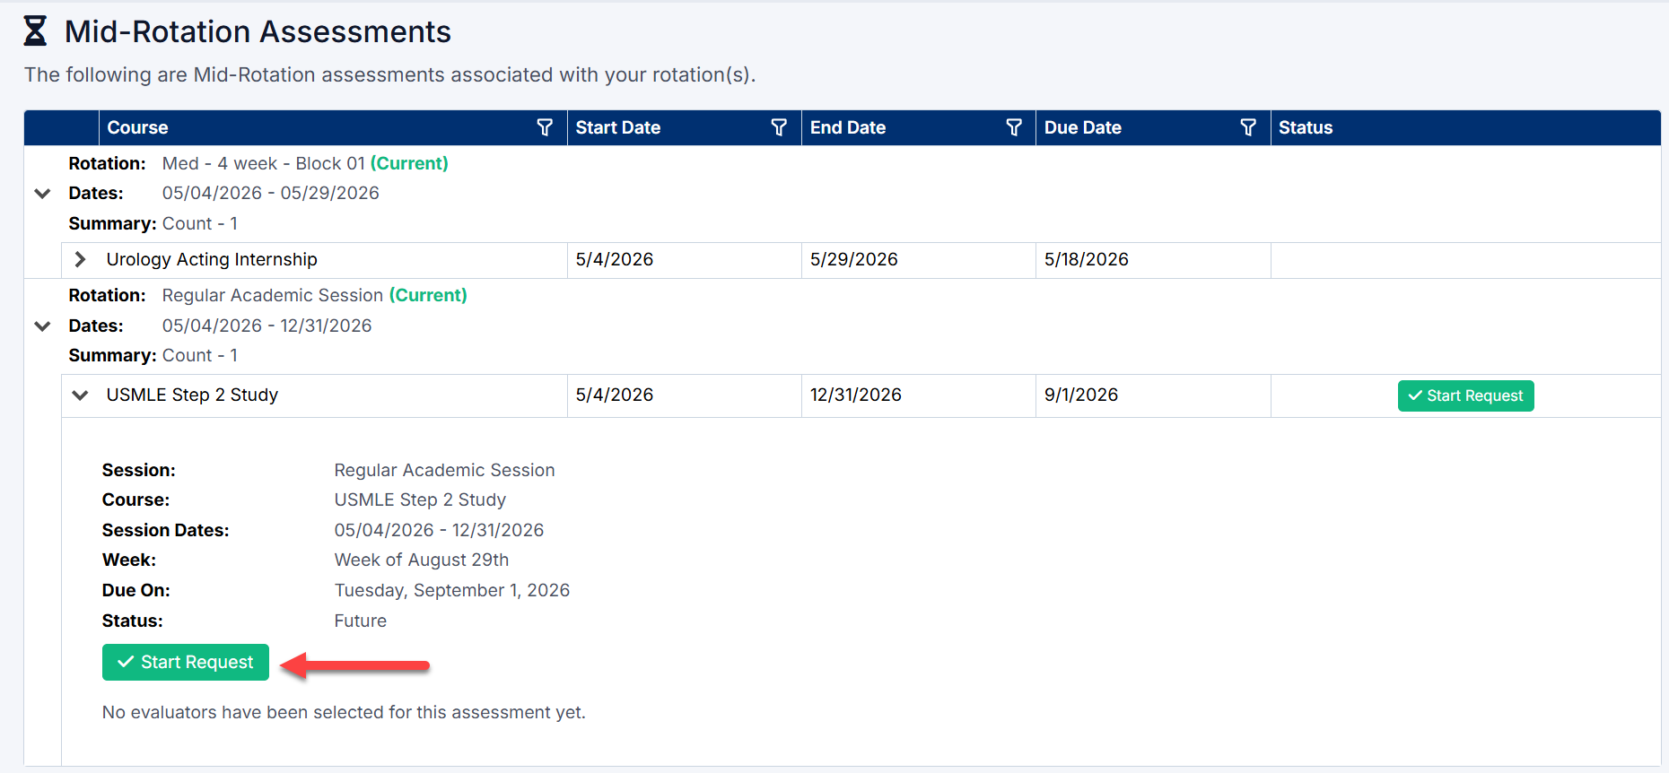Click Start Request in the Status column
Viewport: 1669px width, 773px height.
(x=1465, y=395)
